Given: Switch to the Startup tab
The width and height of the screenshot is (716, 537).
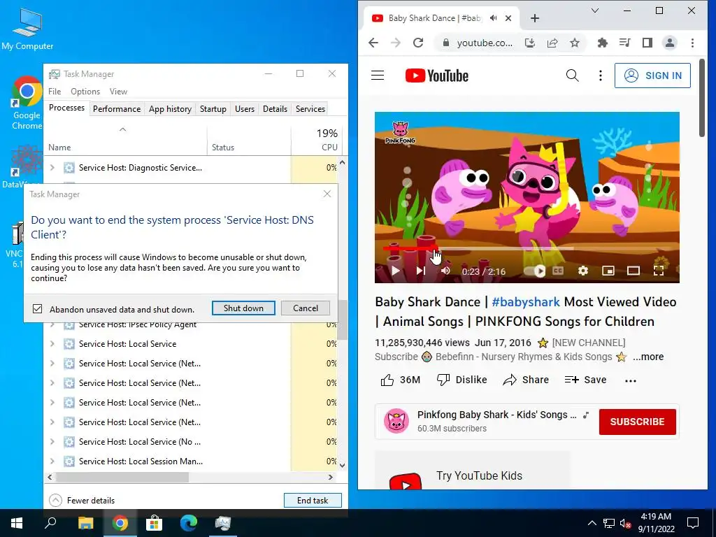Looking at the screenshot, I should click(x=213, y=108).
